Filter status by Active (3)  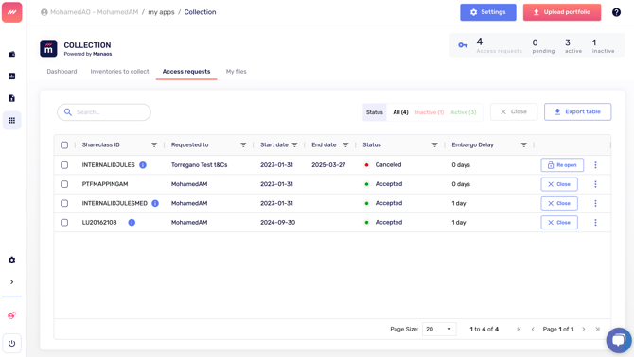click(464, 112)
